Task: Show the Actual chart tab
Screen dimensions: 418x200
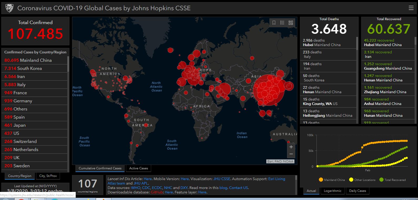Action: pyautogui.click(x=311, y=191)
